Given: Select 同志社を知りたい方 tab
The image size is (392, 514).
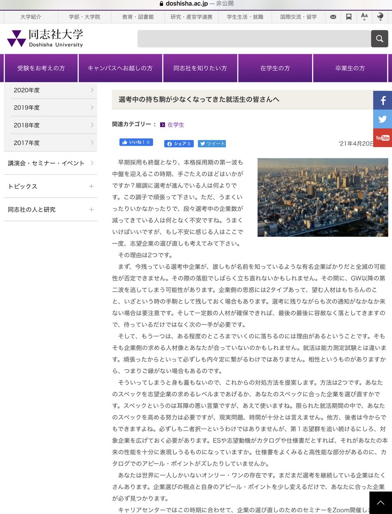Looking at the screenshot, I should [200, 68].
